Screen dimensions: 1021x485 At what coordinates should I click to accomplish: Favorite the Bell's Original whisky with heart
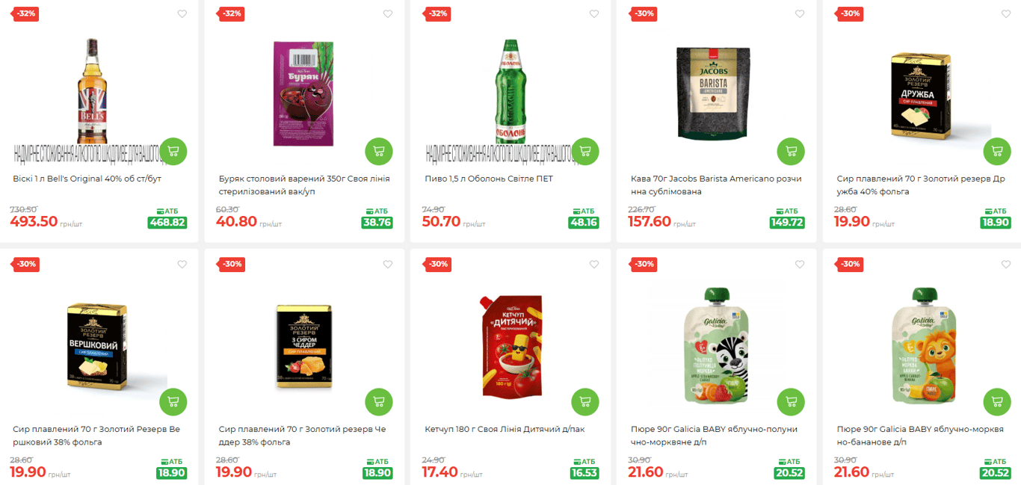(x=182, y=13)
